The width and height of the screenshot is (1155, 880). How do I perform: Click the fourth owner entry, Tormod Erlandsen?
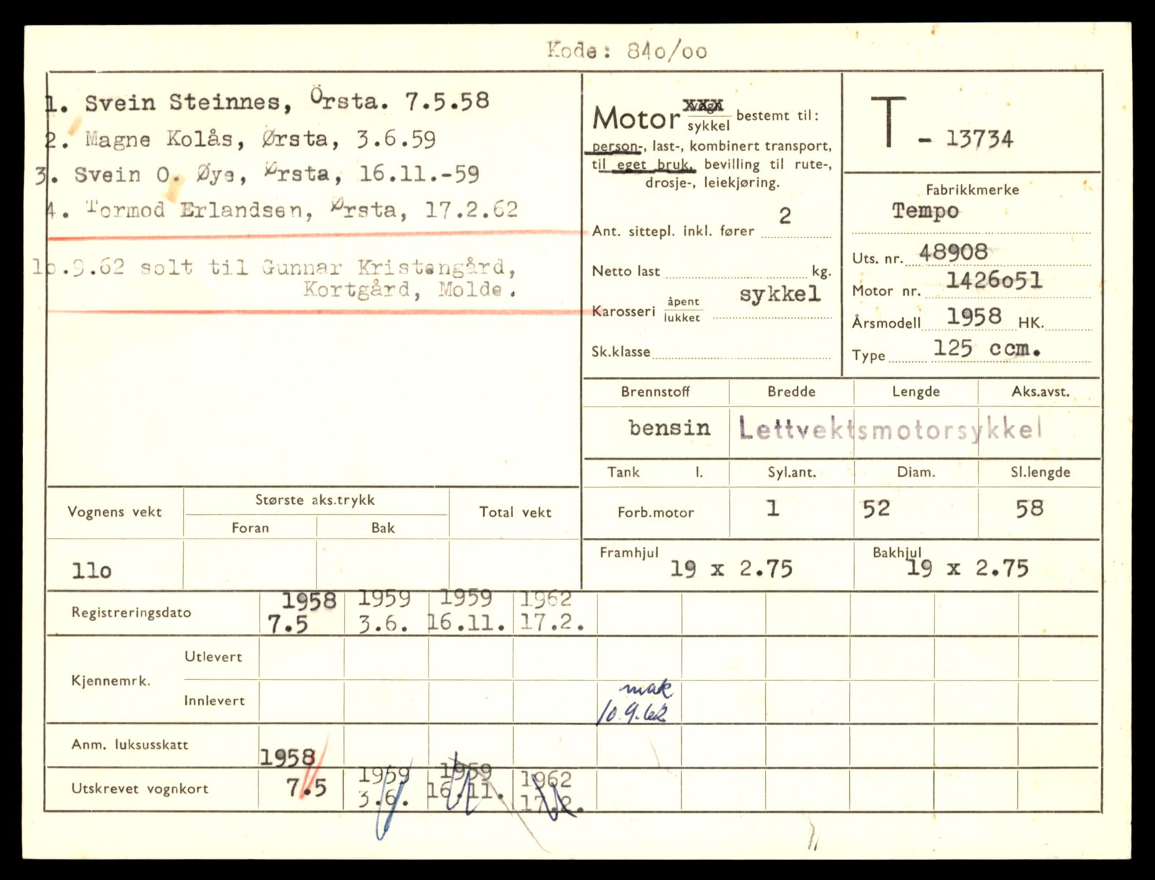pyautogui.click(x=281, y=210)
